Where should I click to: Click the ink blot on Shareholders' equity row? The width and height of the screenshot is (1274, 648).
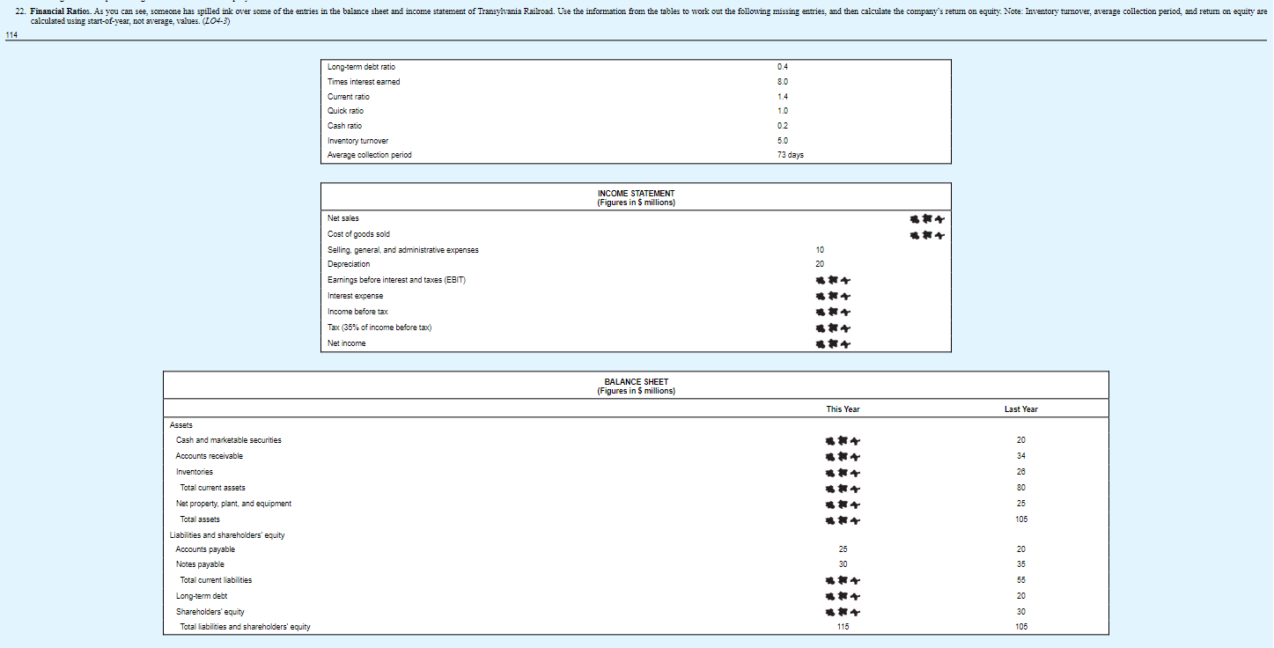tap(843, 611)
